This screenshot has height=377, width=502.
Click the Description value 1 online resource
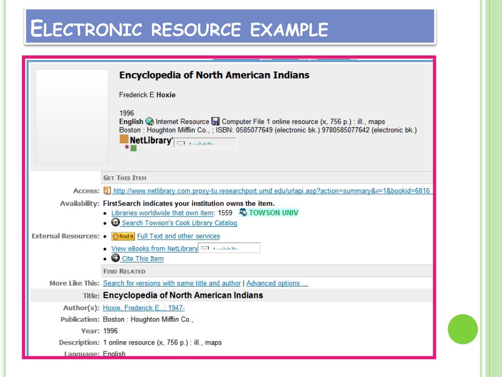[x=162, y=343]
